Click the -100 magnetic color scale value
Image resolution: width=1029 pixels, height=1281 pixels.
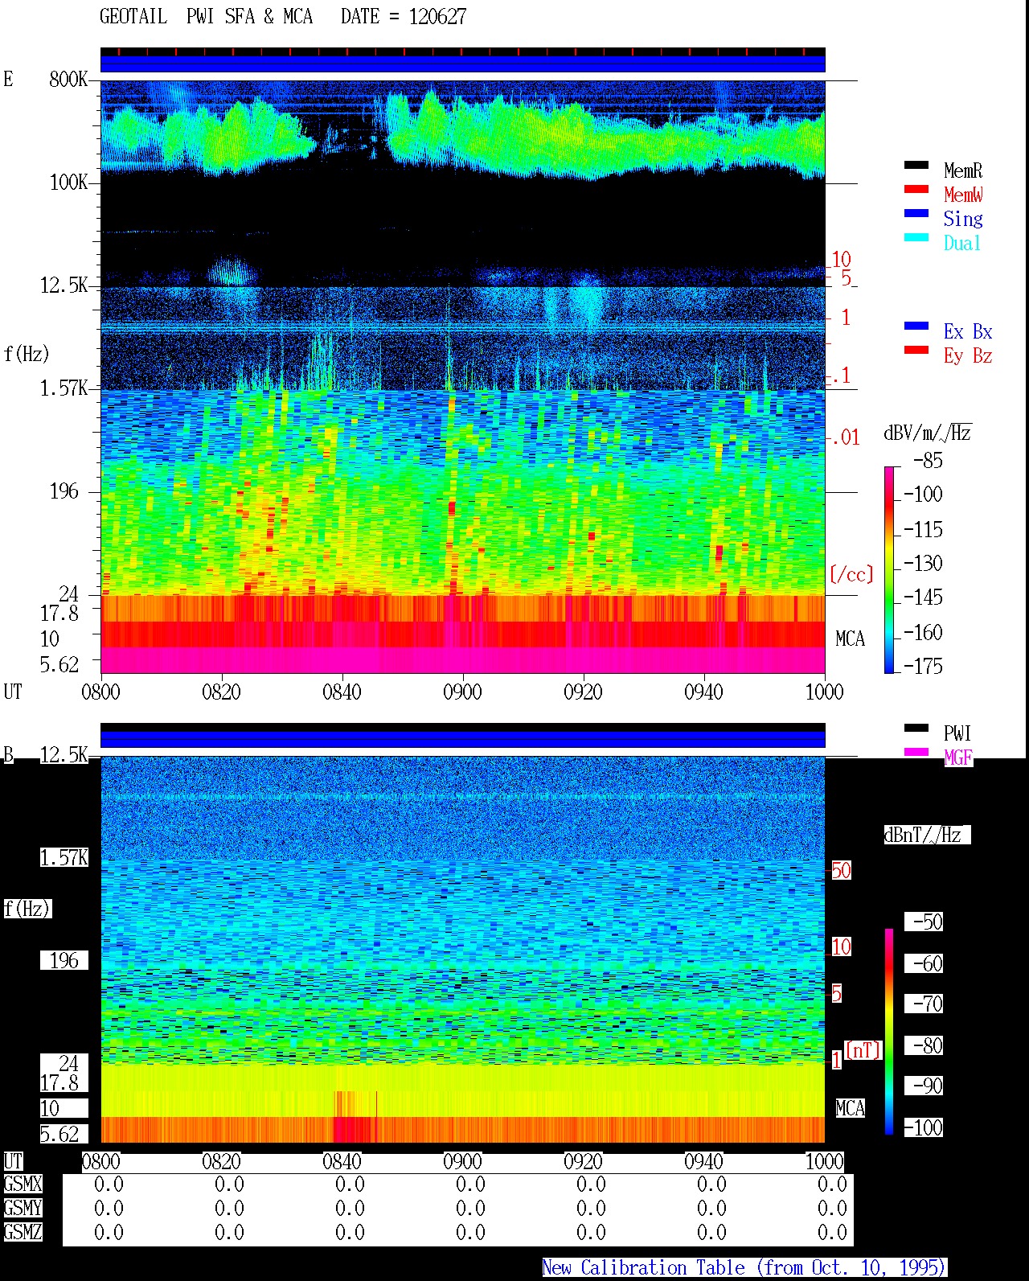point(923,1128)
